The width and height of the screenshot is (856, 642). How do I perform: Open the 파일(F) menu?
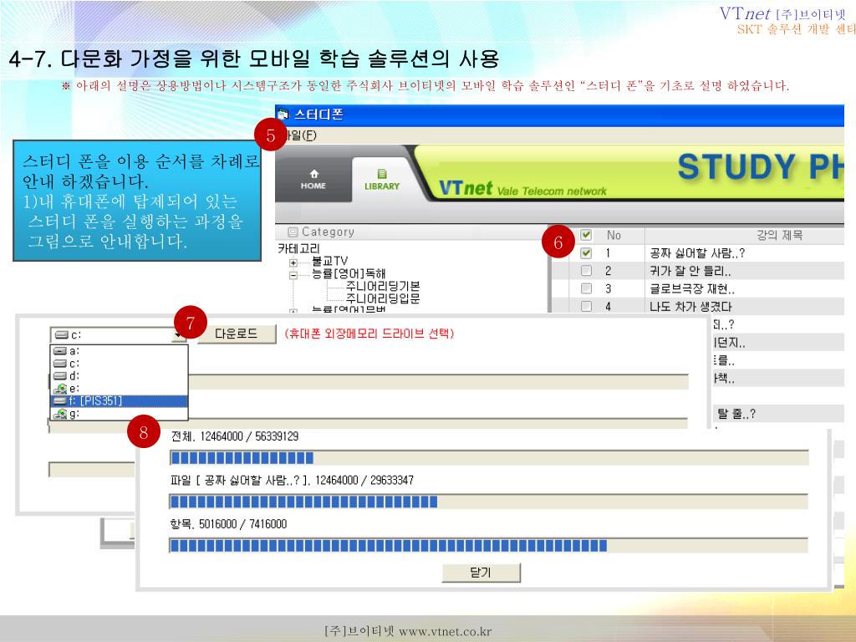301,135
